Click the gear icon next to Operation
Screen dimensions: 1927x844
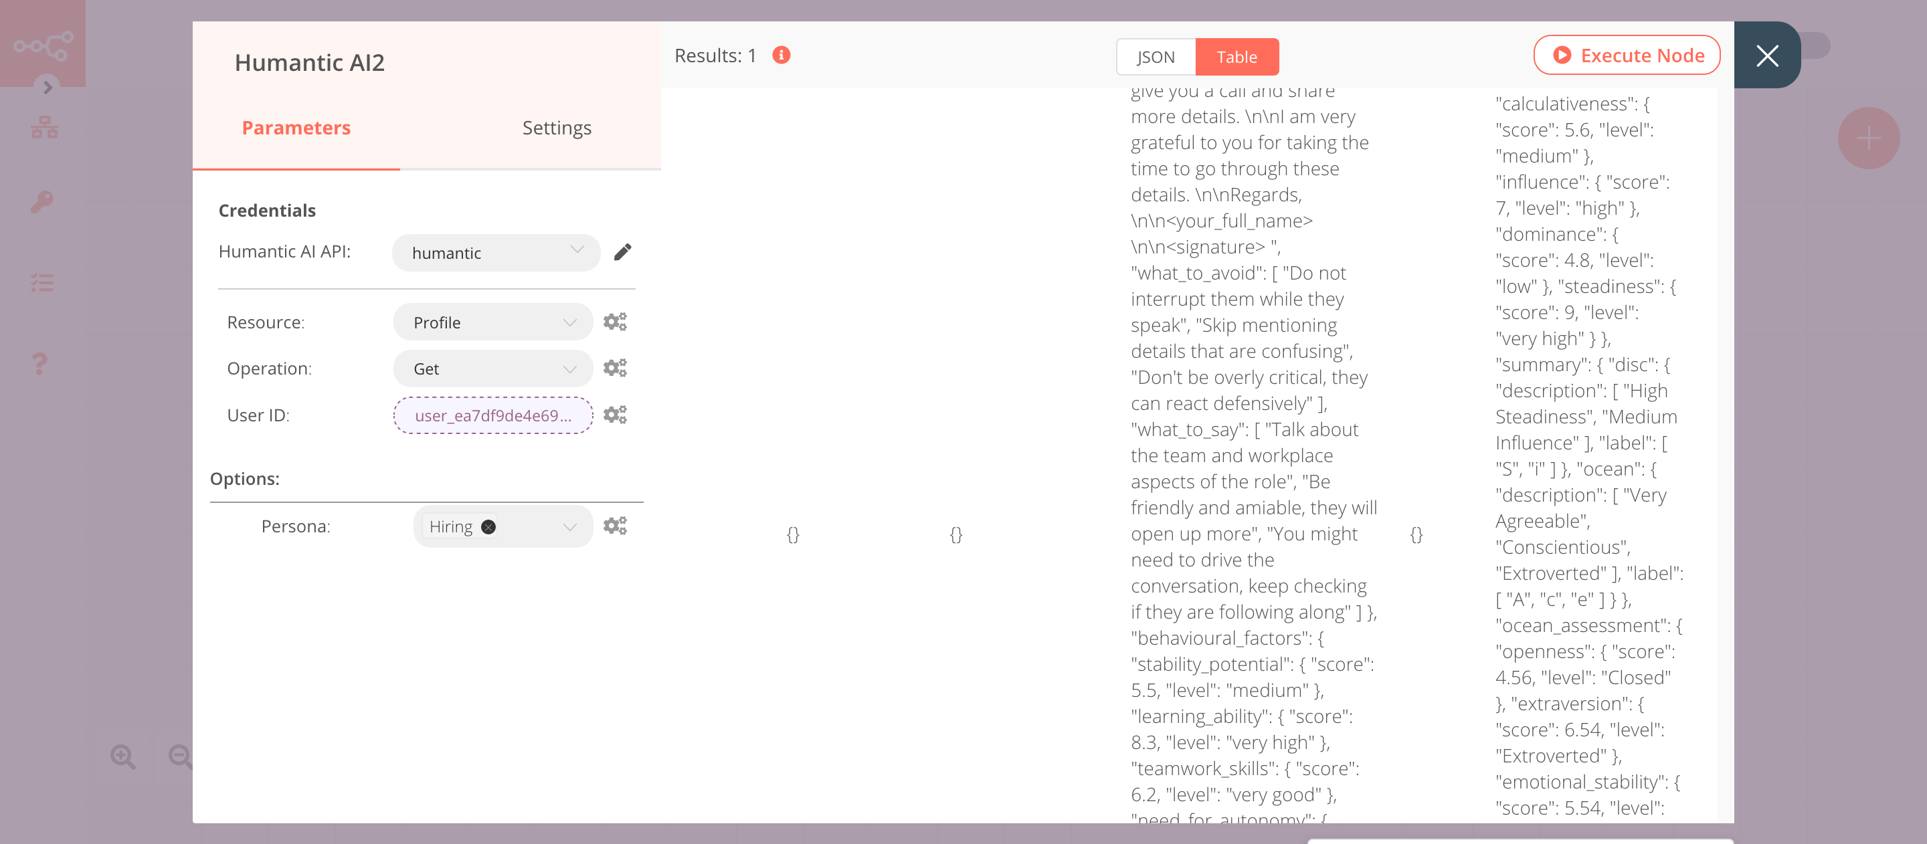[x=616, y=368]
